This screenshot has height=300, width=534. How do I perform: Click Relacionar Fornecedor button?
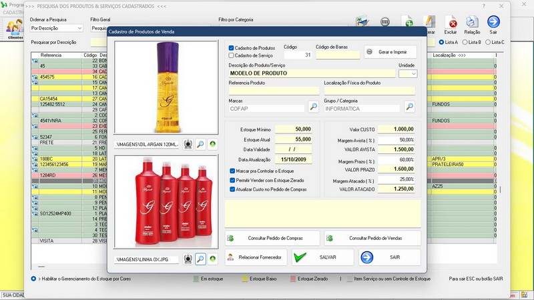click(256, 257)
